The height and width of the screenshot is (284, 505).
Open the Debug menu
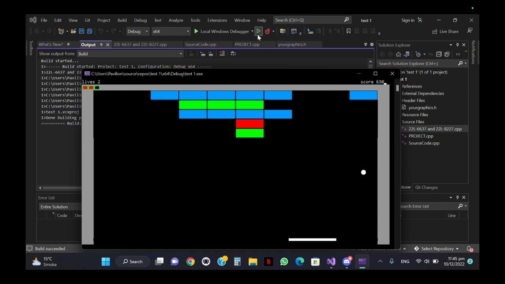140,20
